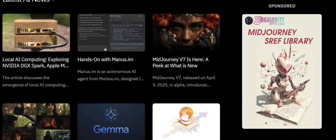Screen dimensions: 336x140
Task: Open the NVIDIA DGX Spark hardware thumbnail
Action: (36, 33)
